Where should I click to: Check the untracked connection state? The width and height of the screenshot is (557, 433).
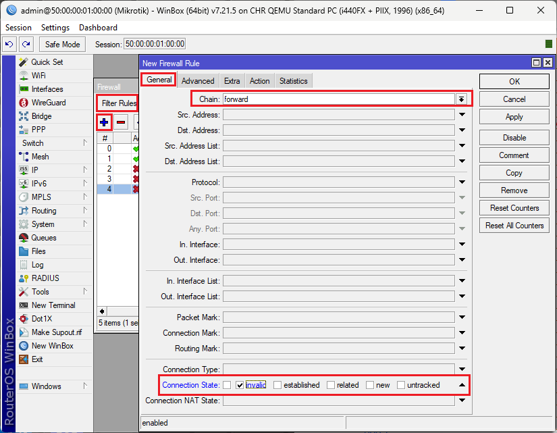coord(401,385)
